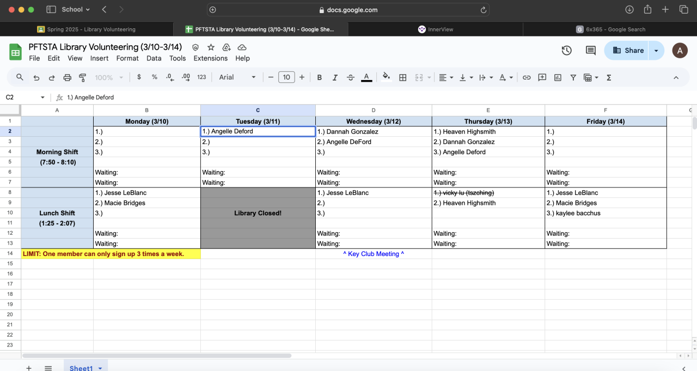
Task: Switch to Spring 2025 Library Volunteering tab
Action: coord(87,29)
